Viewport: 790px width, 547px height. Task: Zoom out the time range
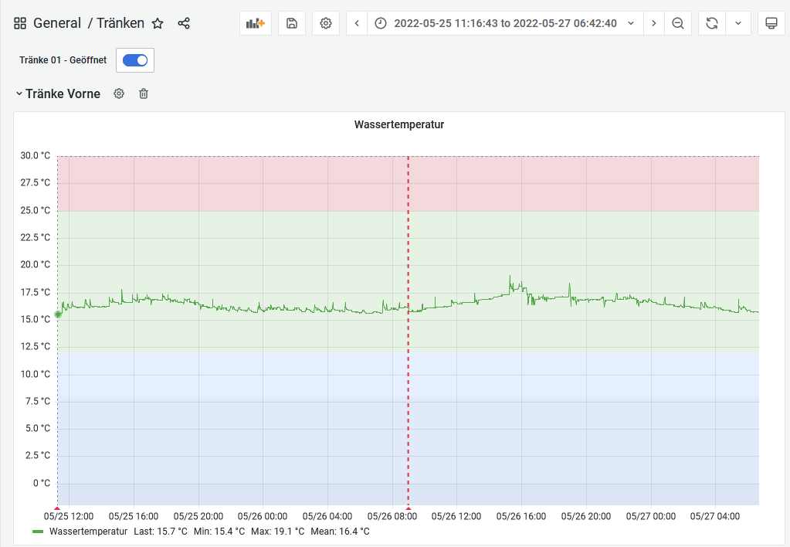[678, 23]
